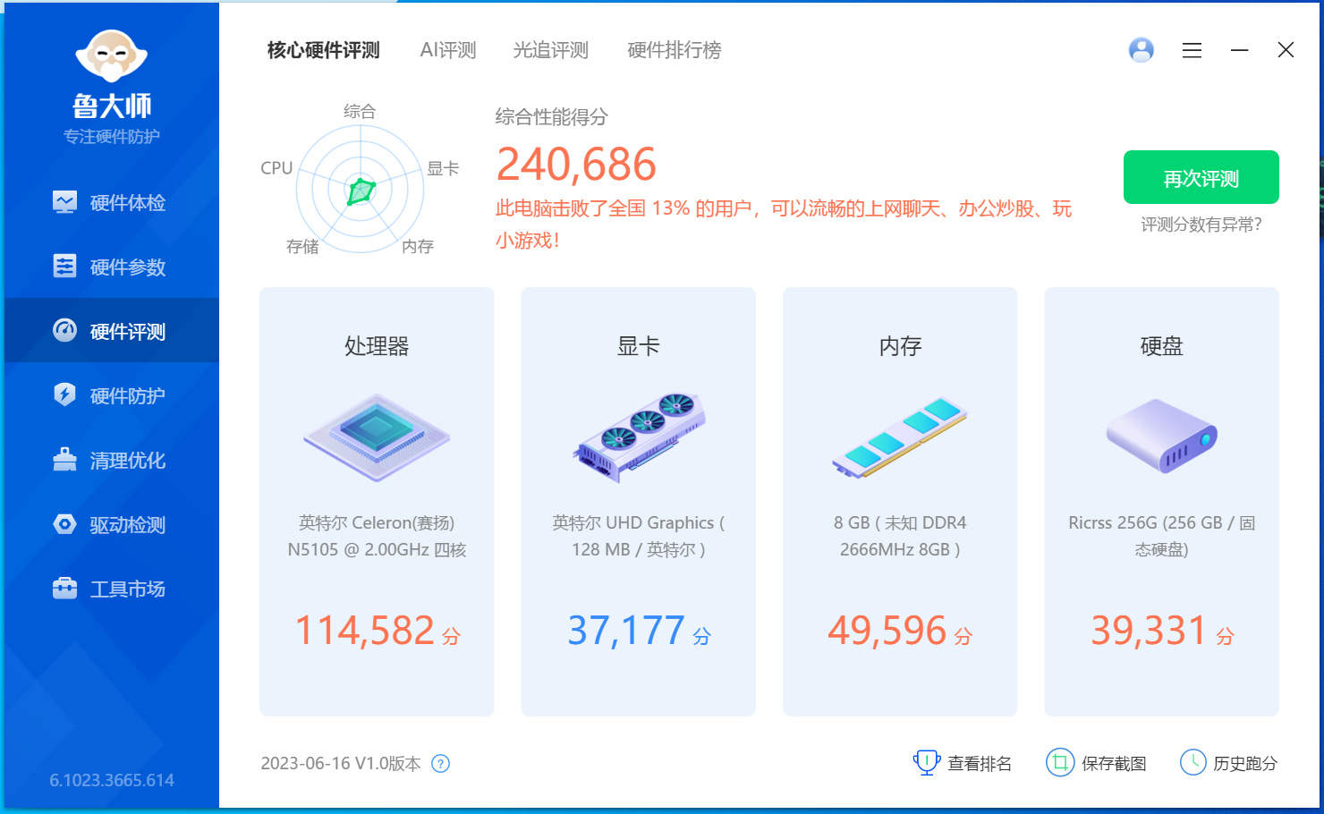Open the hamburger menu at top right
This screenshot has height=814, width=1324.
tap(1192, 50)
